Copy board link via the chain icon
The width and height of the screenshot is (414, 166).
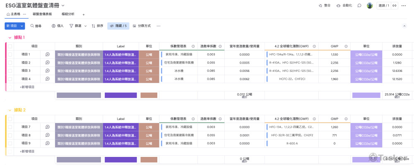395,6
